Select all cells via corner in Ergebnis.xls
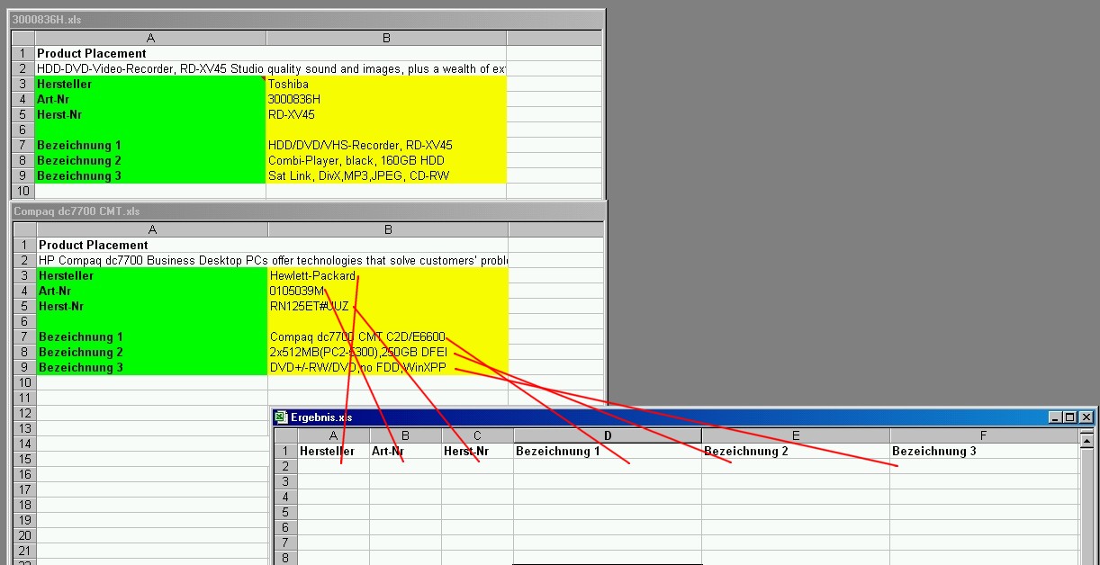 pyautogui.click(x=286, y=436)
